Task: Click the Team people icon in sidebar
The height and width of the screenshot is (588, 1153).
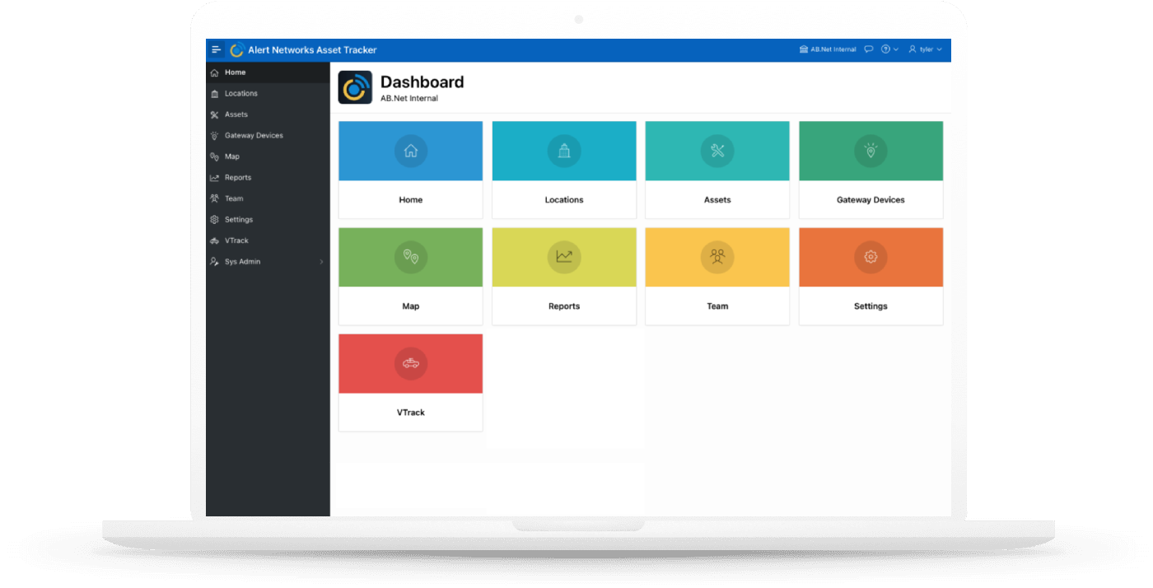Action: pyautogui.click(x=214, y=198)
